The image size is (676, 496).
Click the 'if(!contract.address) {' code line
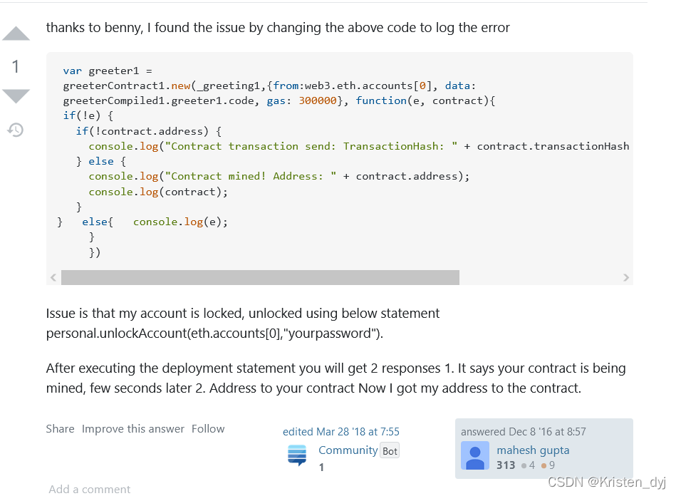click(x=149, y=131)
